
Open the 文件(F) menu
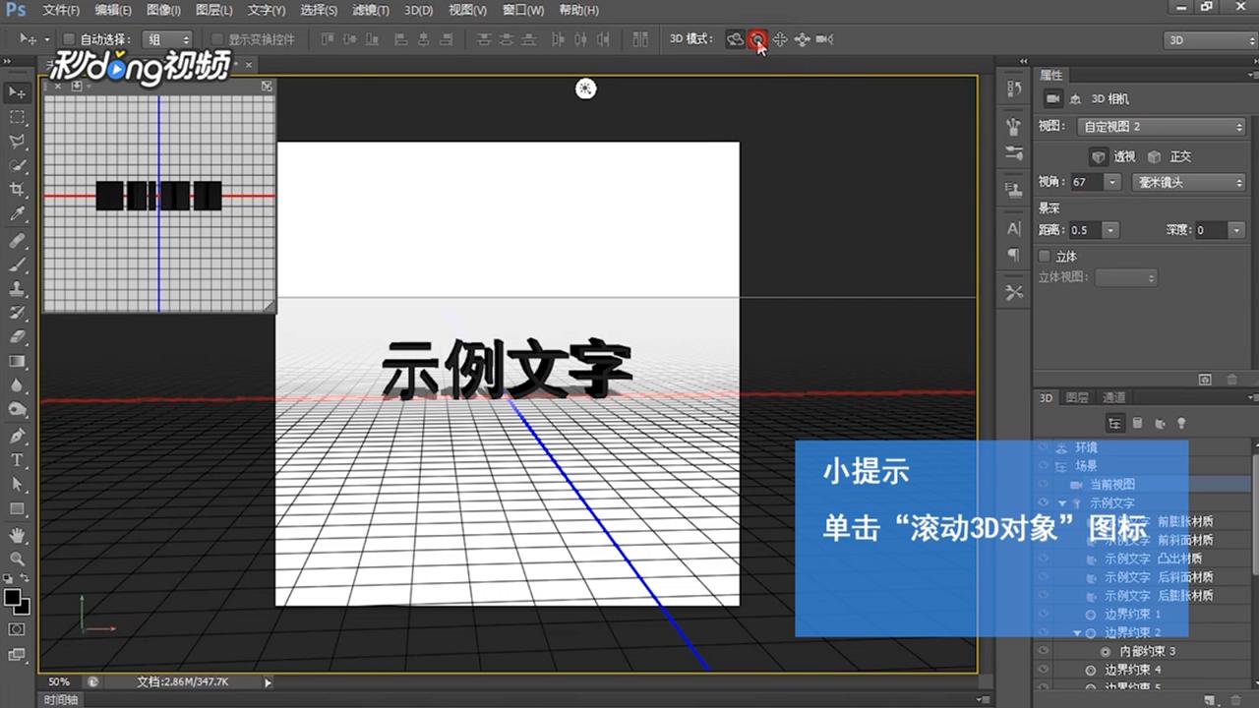pyautogui.click(x=61, y=10)
